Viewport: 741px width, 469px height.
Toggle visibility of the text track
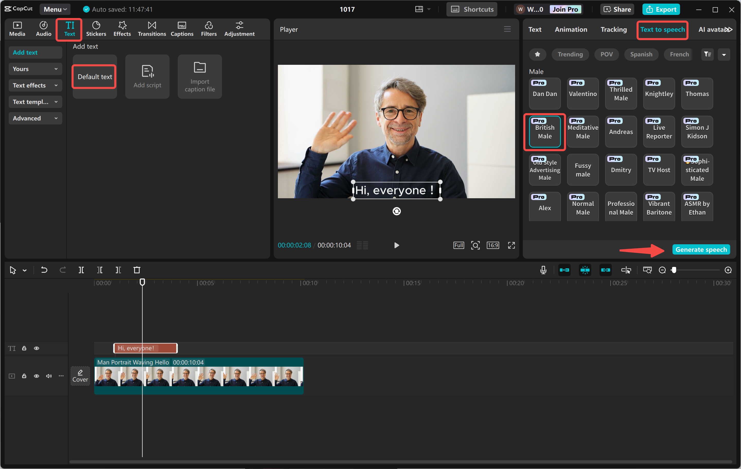pos(36,348)
